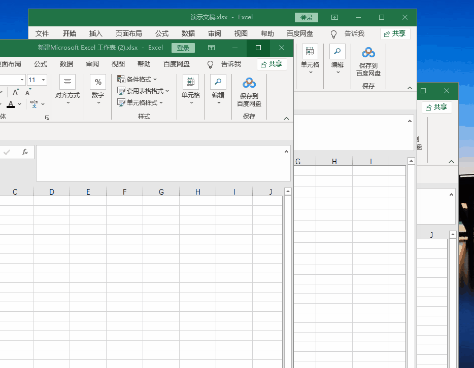
Task: Click the 数字 percent format icon
Action: (98, 82)
